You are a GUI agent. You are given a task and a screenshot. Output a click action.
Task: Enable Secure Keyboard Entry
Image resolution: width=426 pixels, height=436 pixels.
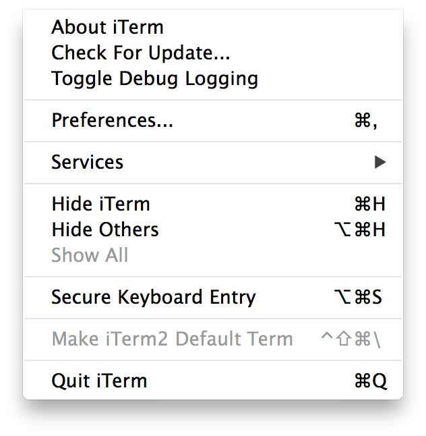pyautogui.click(x=153, y=298)
